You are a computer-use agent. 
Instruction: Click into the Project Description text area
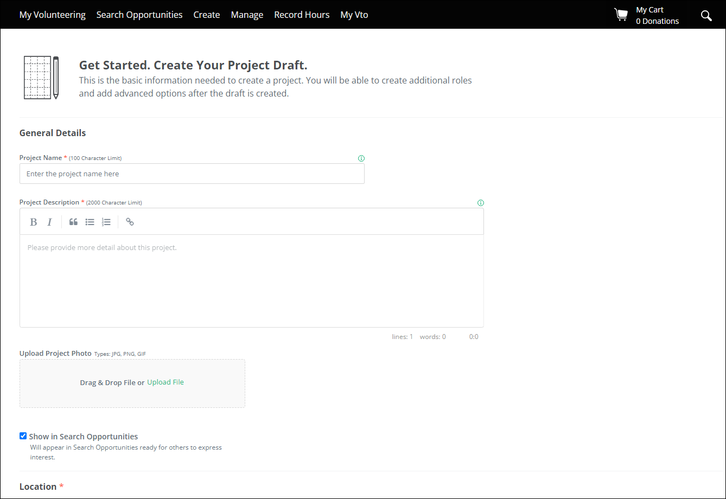(251, 280)
